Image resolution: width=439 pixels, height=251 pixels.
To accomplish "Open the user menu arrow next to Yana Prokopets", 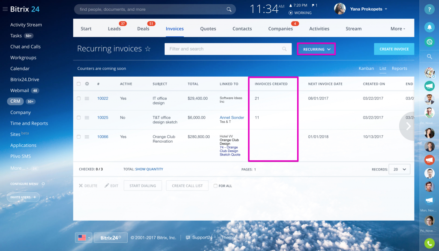I will pos(386,9).
